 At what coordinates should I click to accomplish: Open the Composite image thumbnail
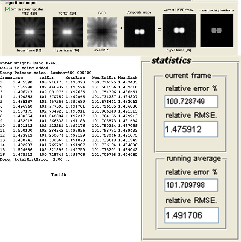coord(140,32)
